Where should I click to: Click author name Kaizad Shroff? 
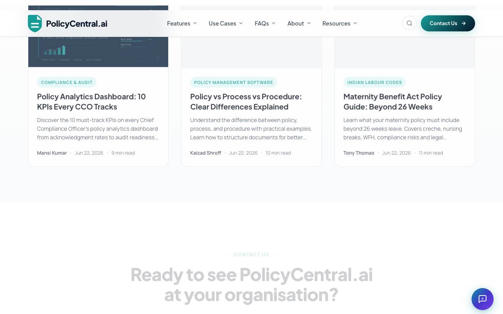click(206, 153)
